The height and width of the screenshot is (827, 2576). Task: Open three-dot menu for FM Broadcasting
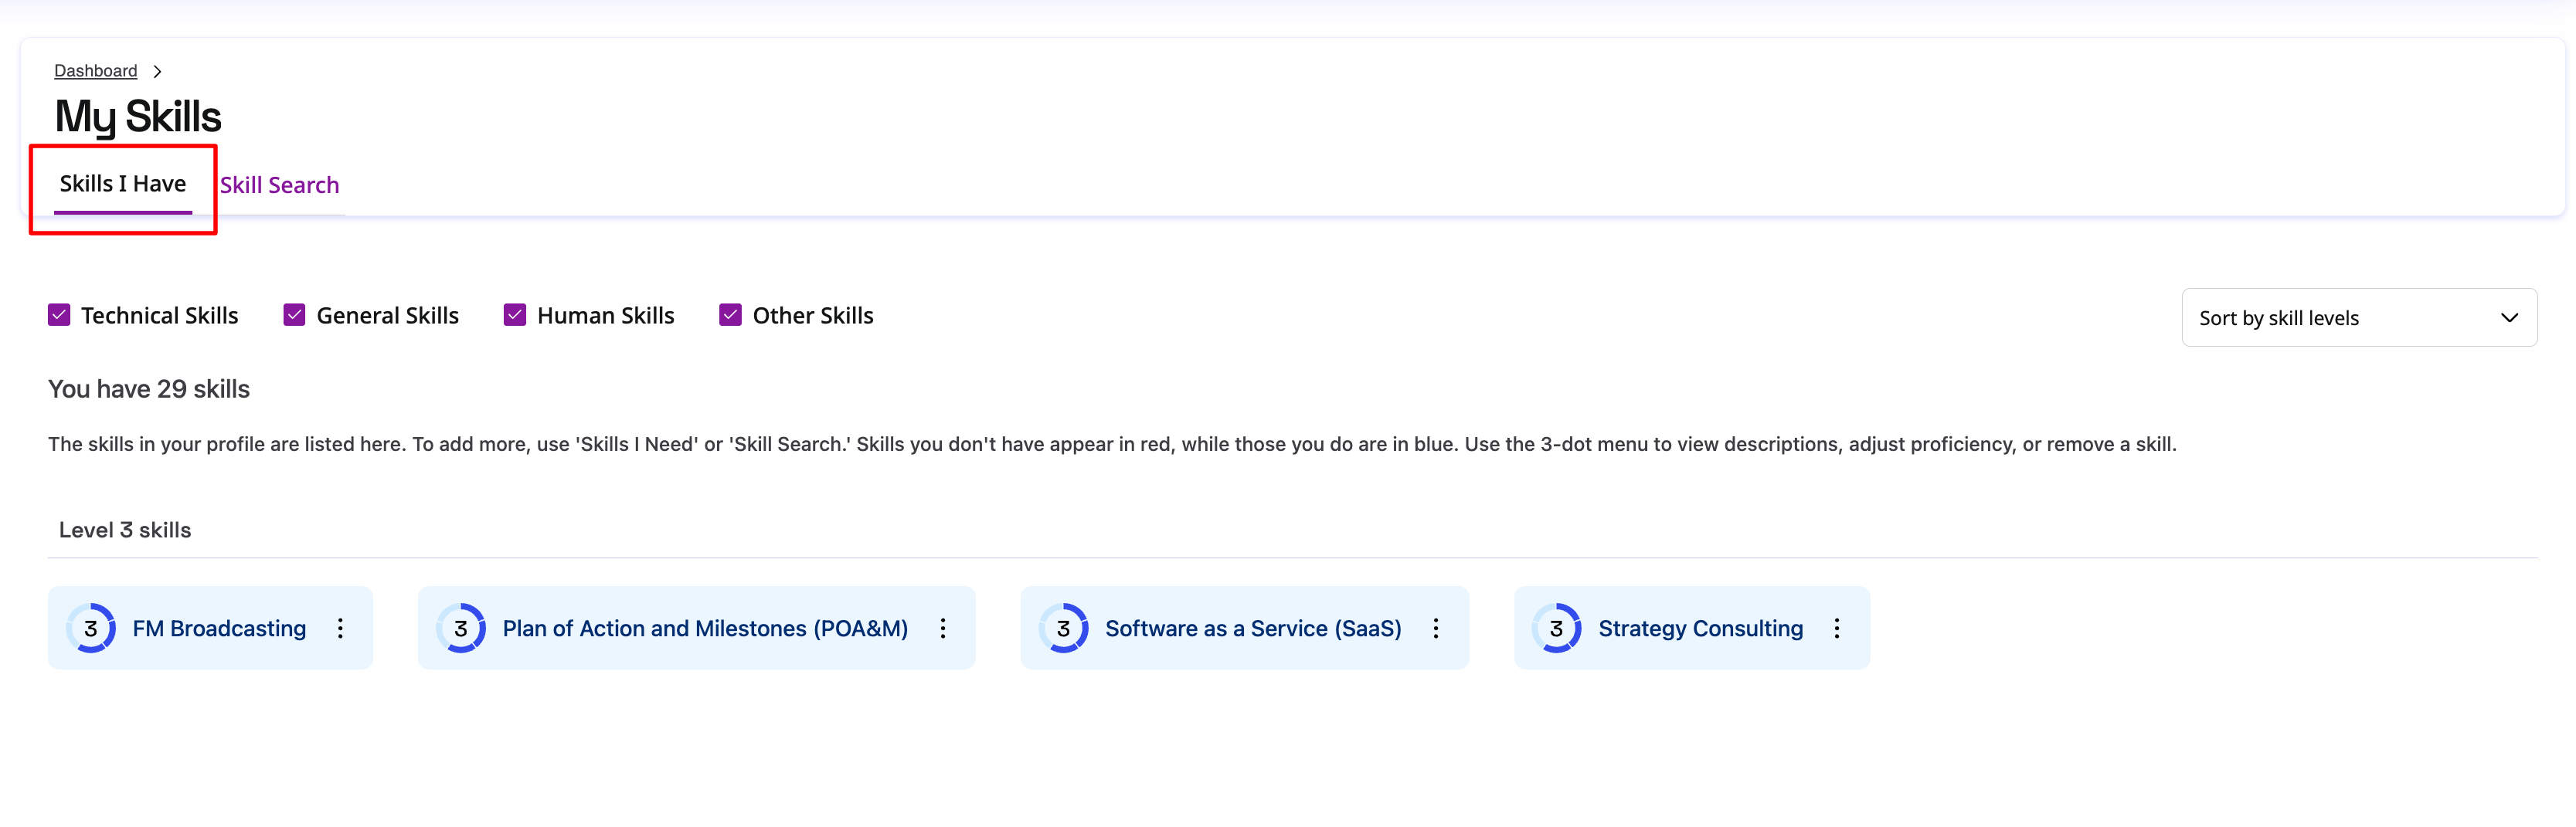340,629
